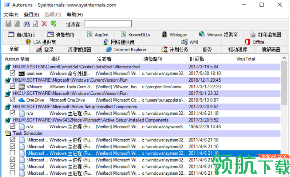
Task: Sort by 映像路径 column header
Action: click(x=164, y=59)
